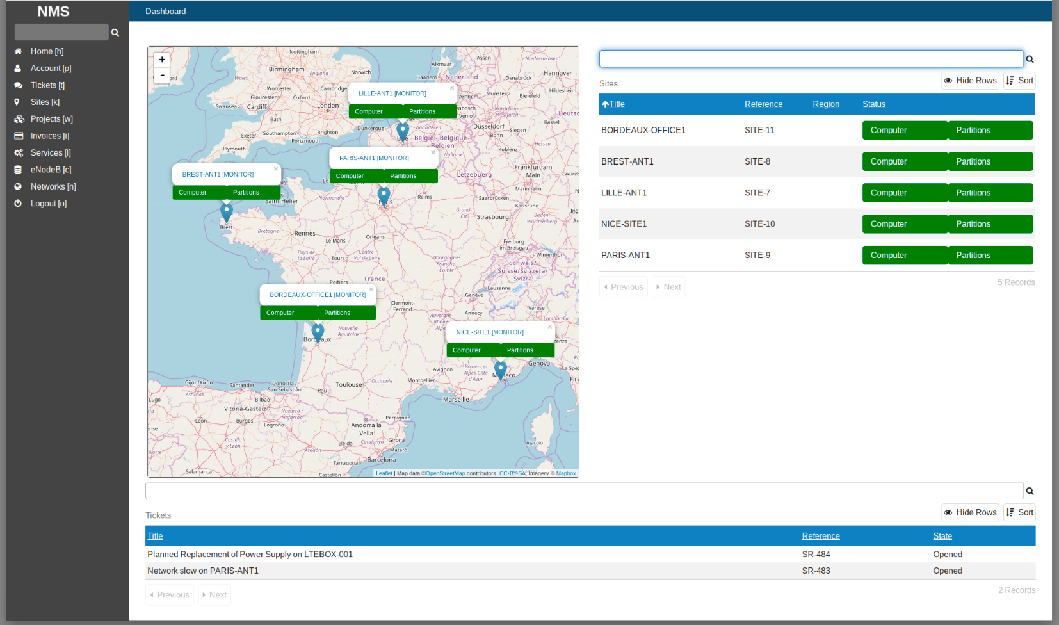Image resolution: width=1059 pixels, height=625 pixels.
Task: Close the BORDEAUX-OFFICE1 map popup
Action: pyautogui.click(x=371, y=289)
